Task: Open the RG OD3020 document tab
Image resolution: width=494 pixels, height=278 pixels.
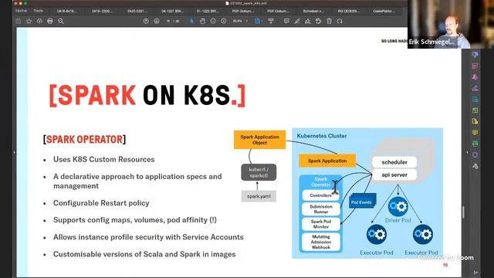Action: (x=348, y=11)
